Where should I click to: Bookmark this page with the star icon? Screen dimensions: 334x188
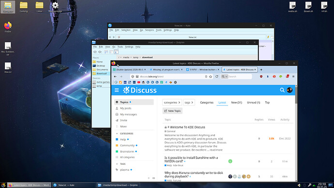tap(211, 77)
